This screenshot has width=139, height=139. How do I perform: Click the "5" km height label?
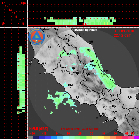(x=23, y=24)
